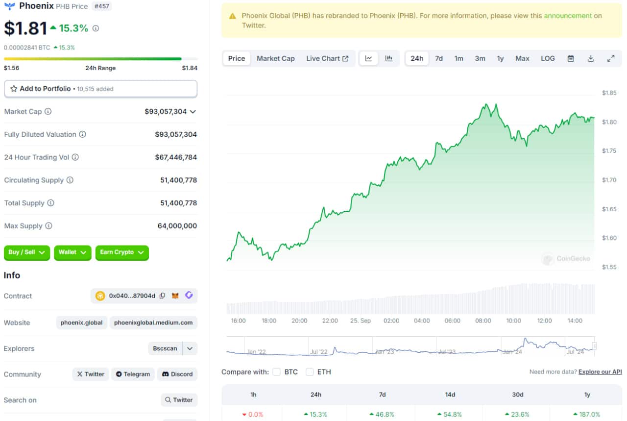Show Fully Diluted Valuation info icon
This screenshot has width=627, height=421.
click(x=83, y=134)
